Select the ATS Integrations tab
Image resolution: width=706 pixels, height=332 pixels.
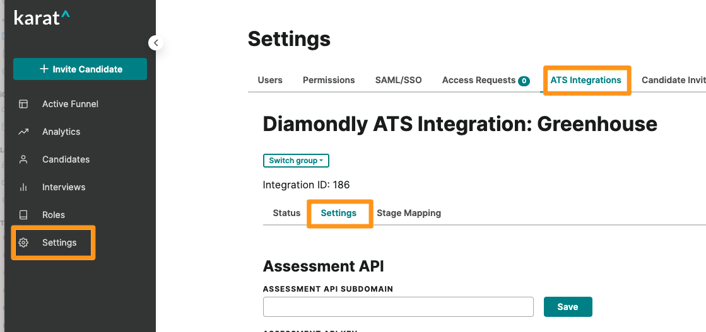[585, 80]
